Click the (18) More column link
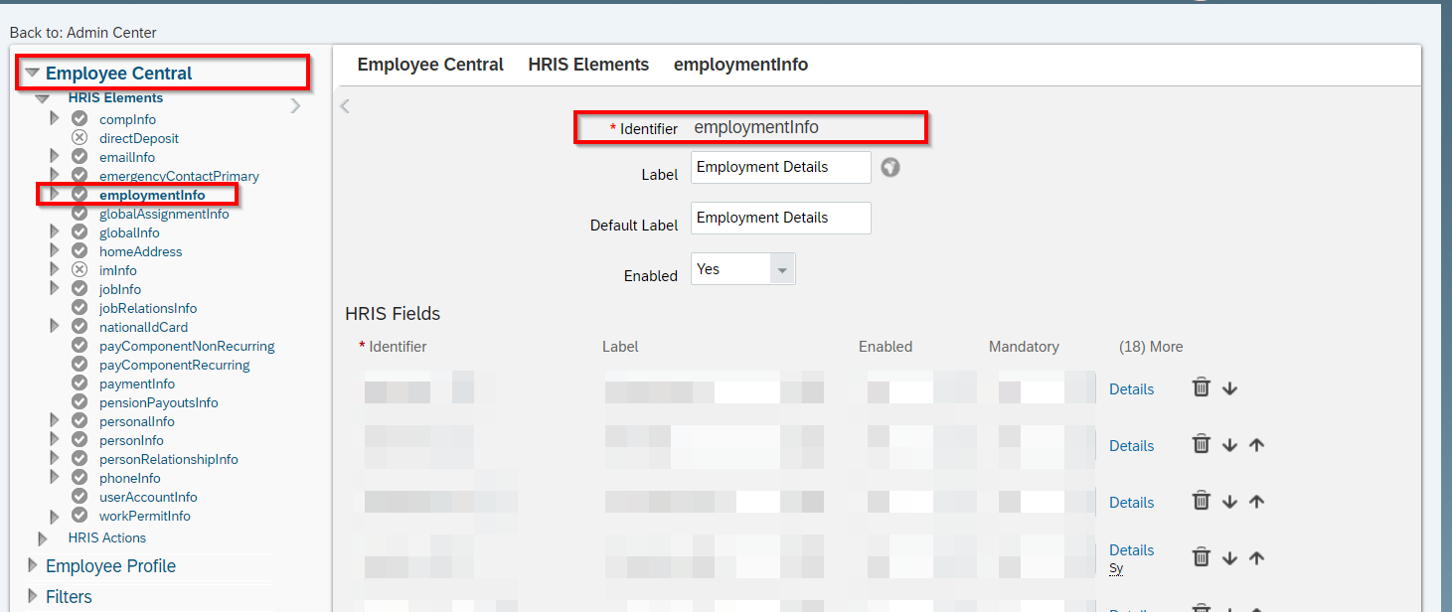This screenshot has height=612, width=1452. coord(1151,347)
